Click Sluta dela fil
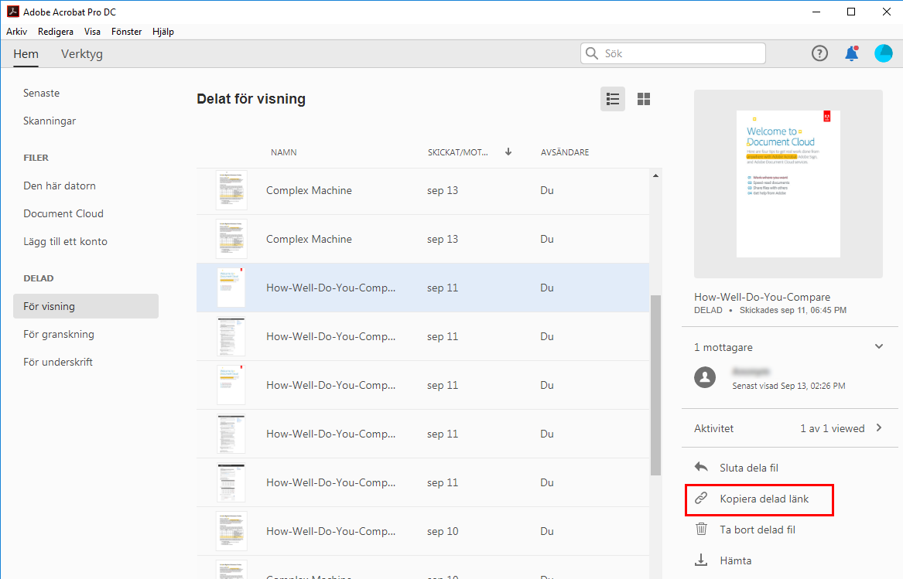Viewport: 903px width, 579px height. (749, 468)
